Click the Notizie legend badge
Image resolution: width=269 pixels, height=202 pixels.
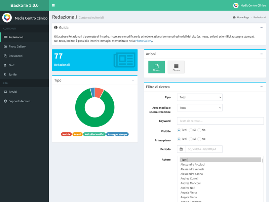[66, 134]
